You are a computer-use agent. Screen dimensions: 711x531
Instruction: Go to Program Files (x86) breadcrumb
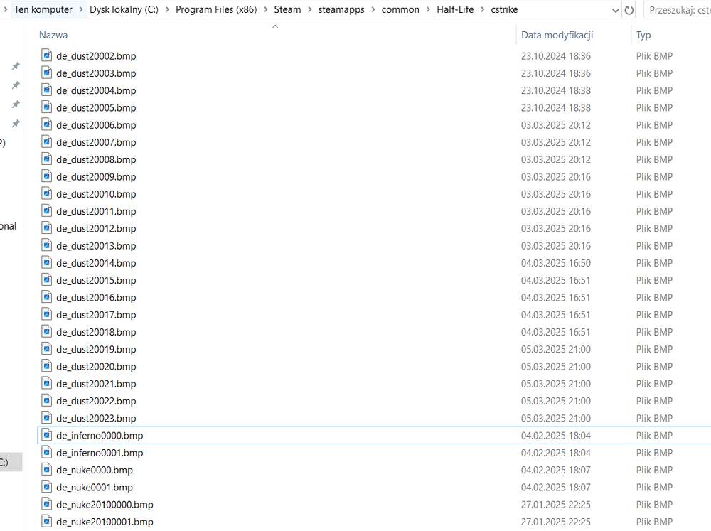pos(216,10)
